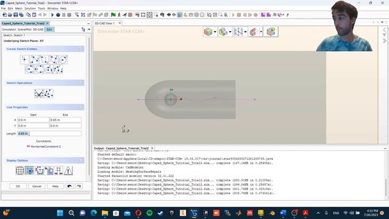Open Windows Start menu
This screenshot has height=219, width=389.
coord(60,213)
